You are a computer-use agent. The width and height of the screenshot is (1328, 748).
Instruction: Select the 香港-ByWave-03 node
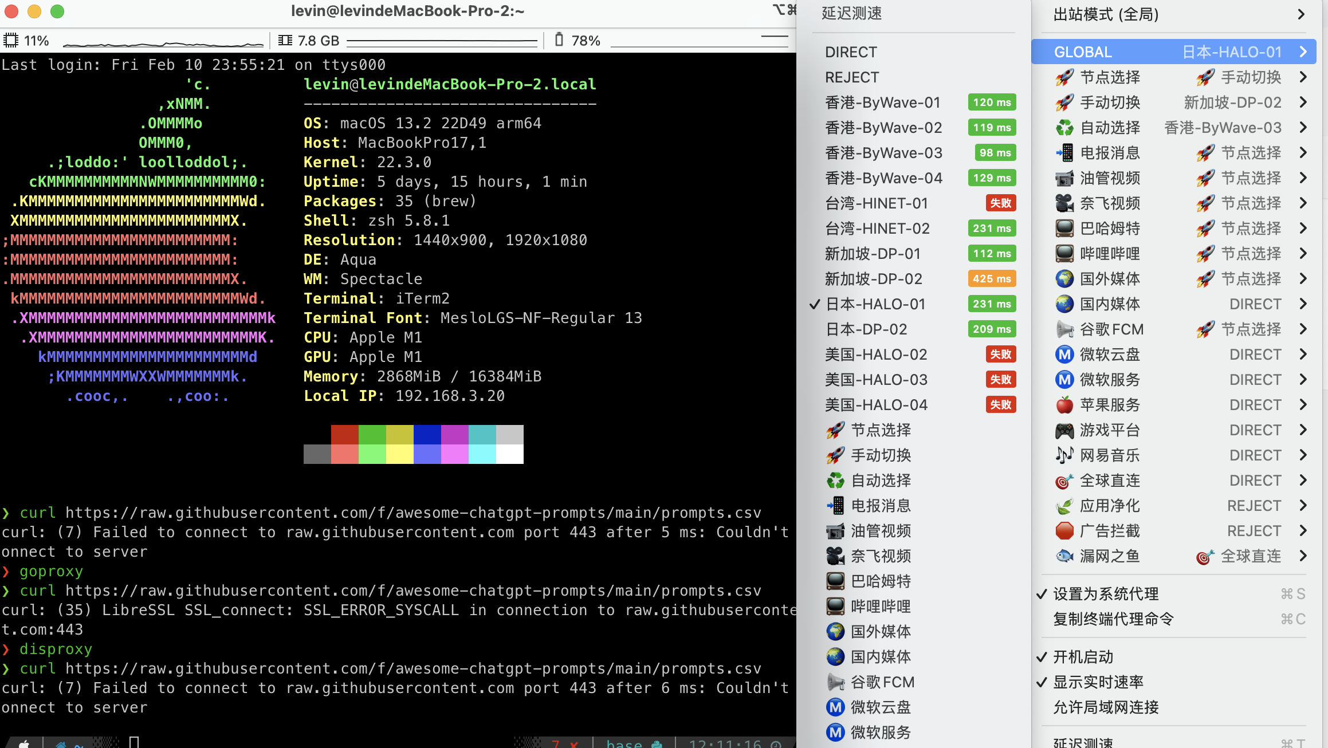[x=883, y=153]
